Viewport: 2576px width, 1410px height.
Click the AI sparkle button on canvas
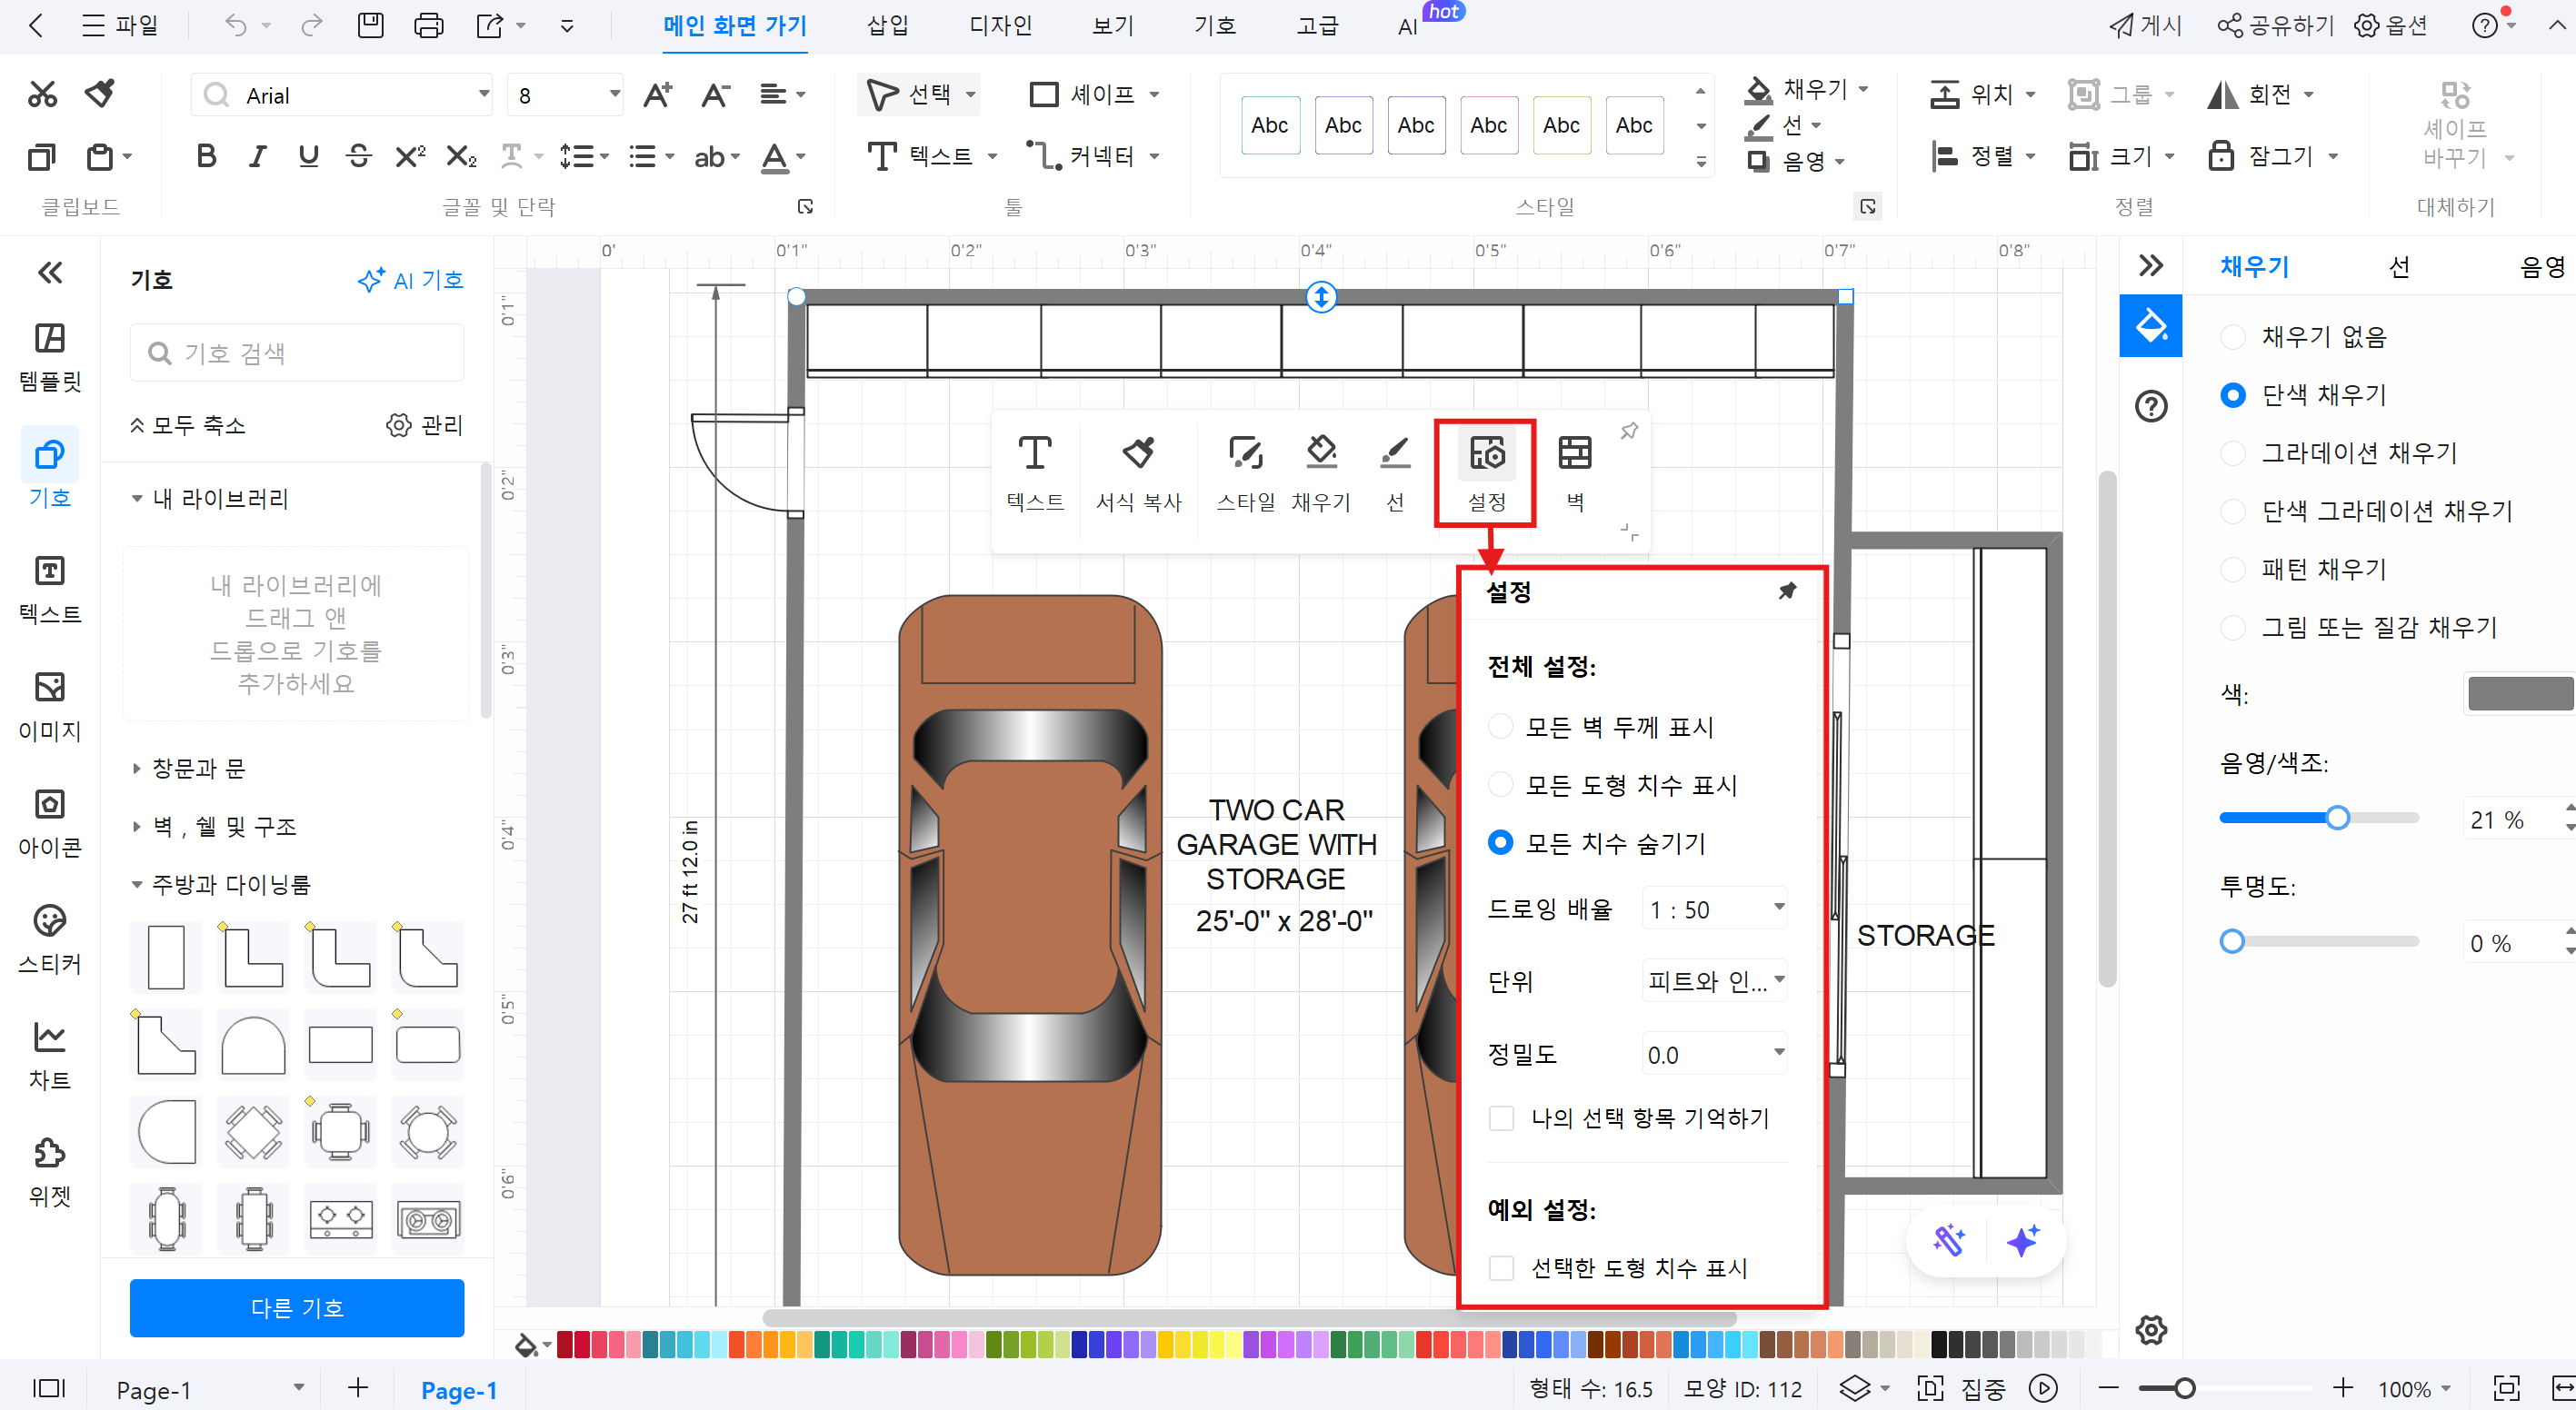click(x=2023, y=1241)
